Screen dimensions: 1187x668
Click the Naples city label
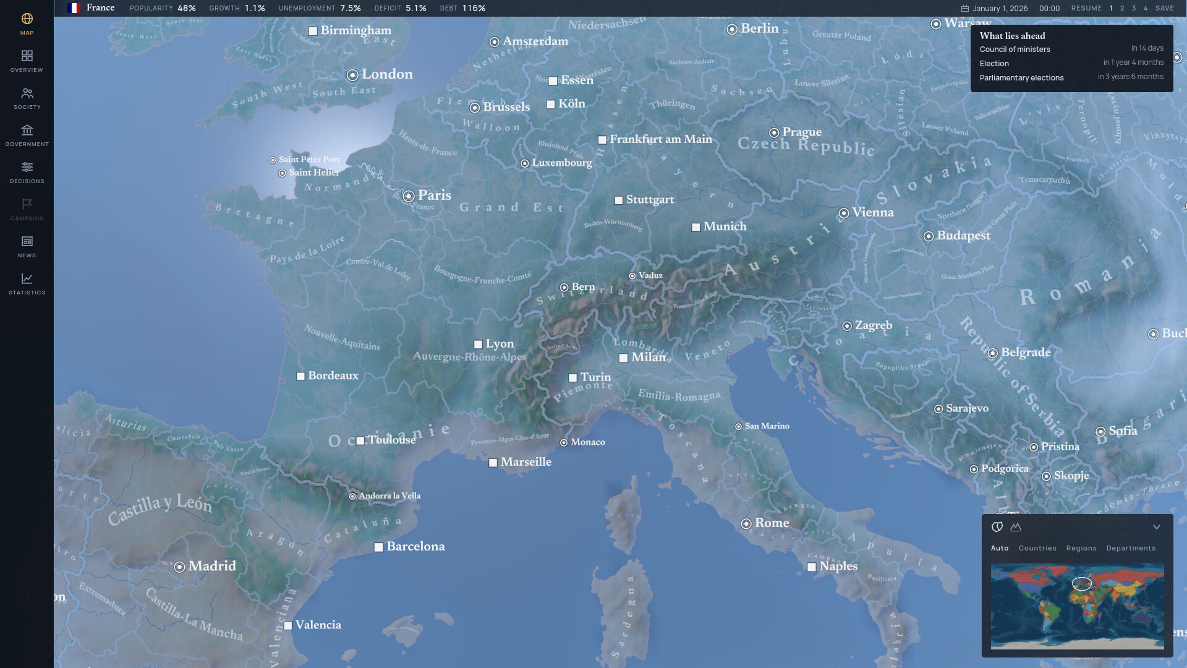point(838,567)
